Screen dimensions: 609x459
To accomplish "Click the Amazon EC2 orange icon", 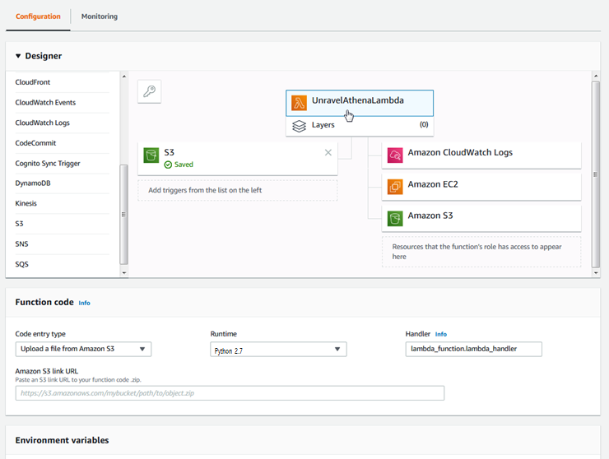I will [x=395, y=187].
